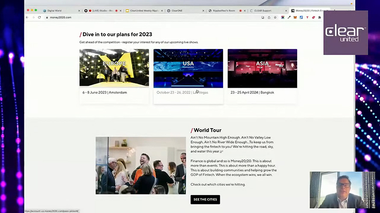Close the Digital World tab
This screenshot has height=213, width=380.
point(79,10)
